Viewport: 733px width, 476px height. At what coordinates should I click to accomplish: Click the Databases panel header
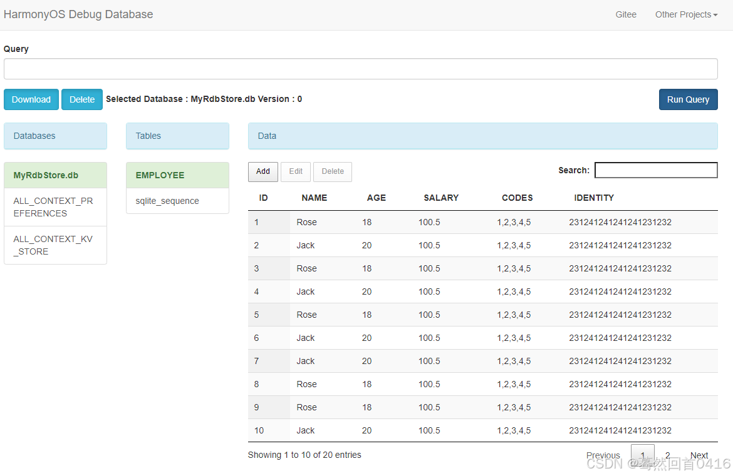(x=55, y=136)
